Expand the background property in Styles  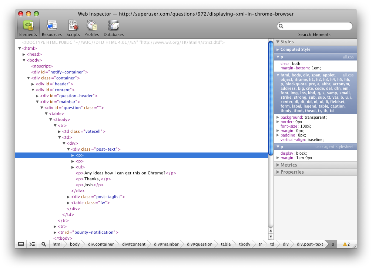278,117
